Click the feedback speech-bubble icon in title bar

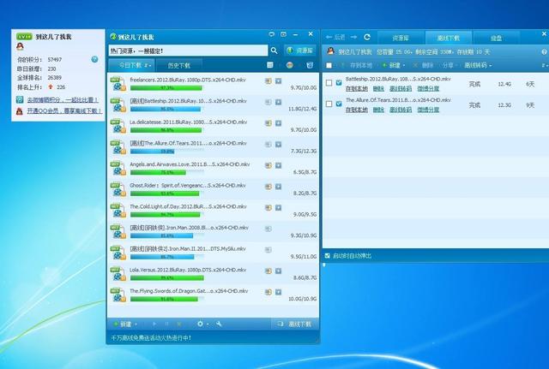coord(271,34)
